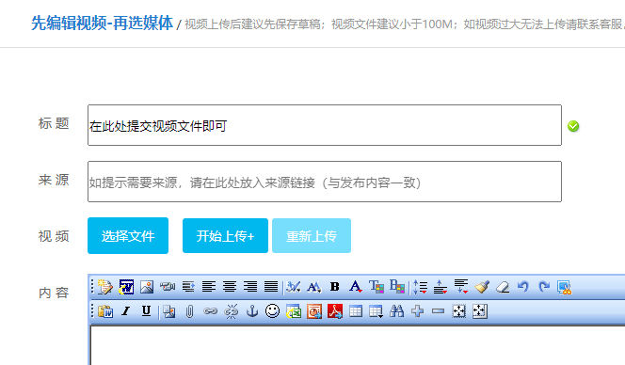This screenshot has height=365, width=625.
Task: Click the first toolbar row drag handle
Action: [x=92, y=287]
